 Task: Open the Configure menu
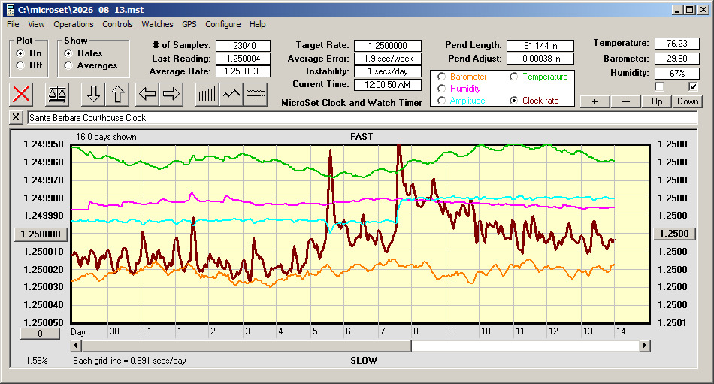coord(222,24)
